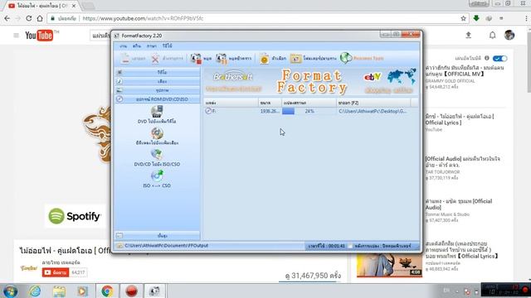The image size is (531, 298).
Task: Click the Stop conversion toolbar icon
Action: pyautogui.click(x=196, y=59)
